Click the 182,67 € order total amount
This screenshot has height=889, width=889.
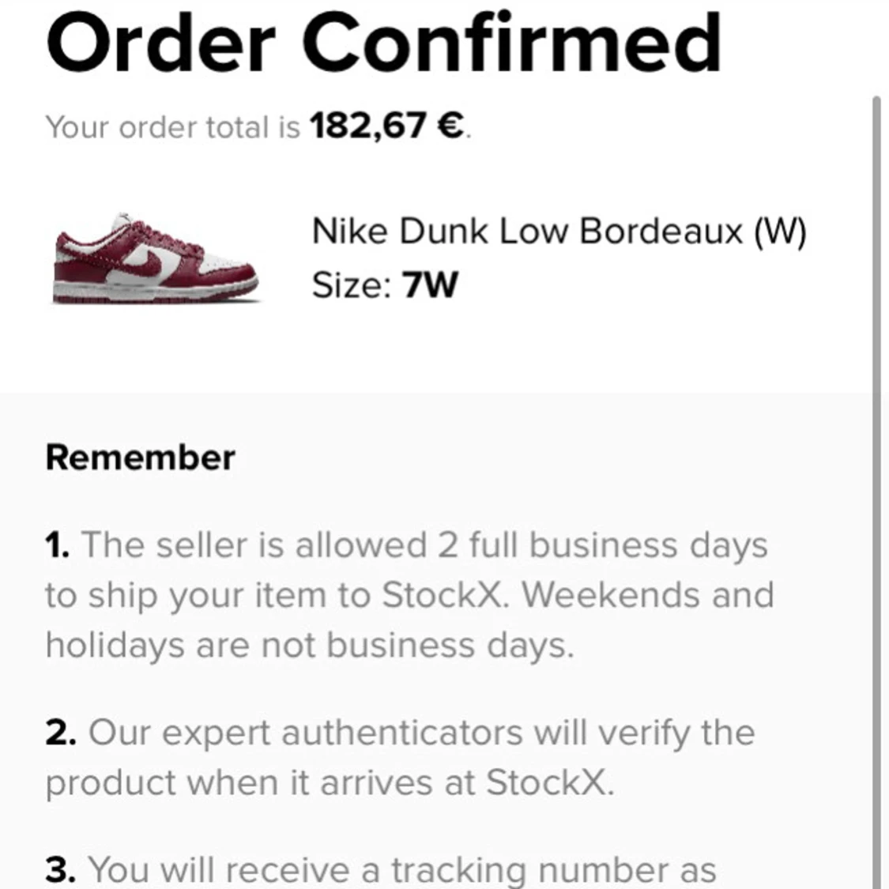[x=387, y=126]
